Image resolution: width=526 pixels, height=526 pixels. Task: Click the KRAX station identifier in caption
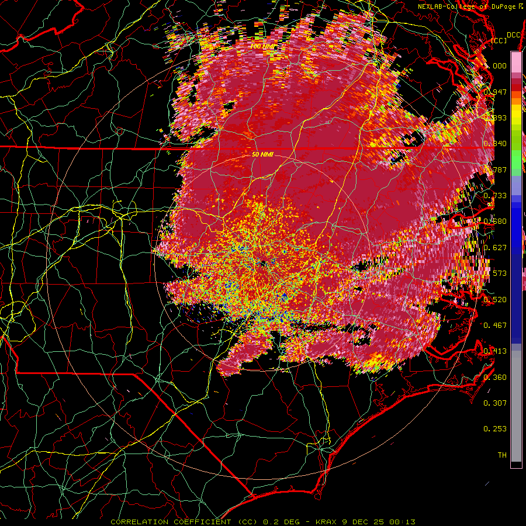[327, 522]
